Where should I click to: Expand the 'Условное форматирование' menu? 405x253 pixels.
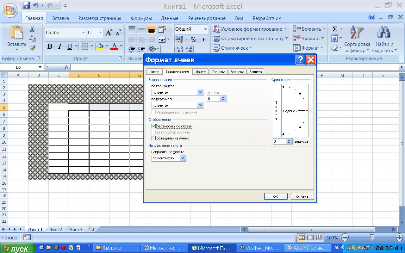[250, 29]
